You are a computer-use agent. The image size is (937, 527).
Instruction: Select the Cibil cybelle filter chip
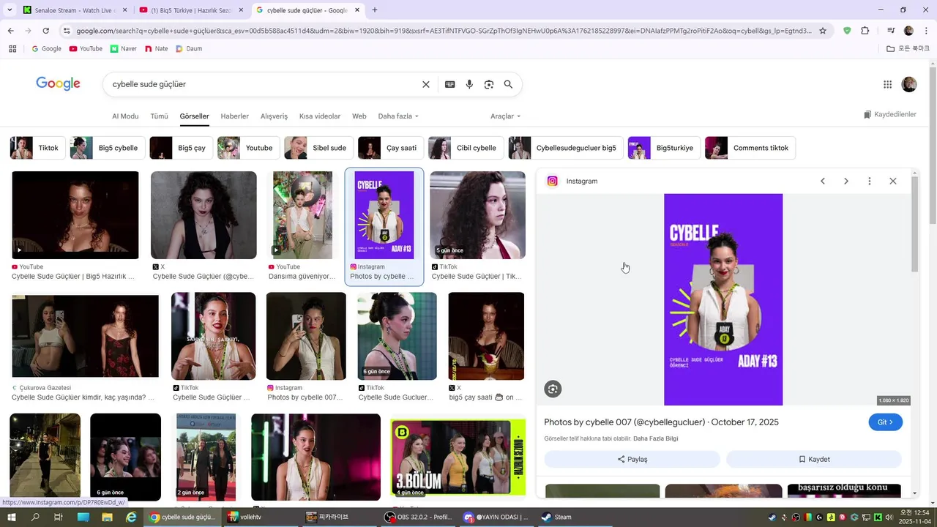pyautogui.click(x=466, y=148)
